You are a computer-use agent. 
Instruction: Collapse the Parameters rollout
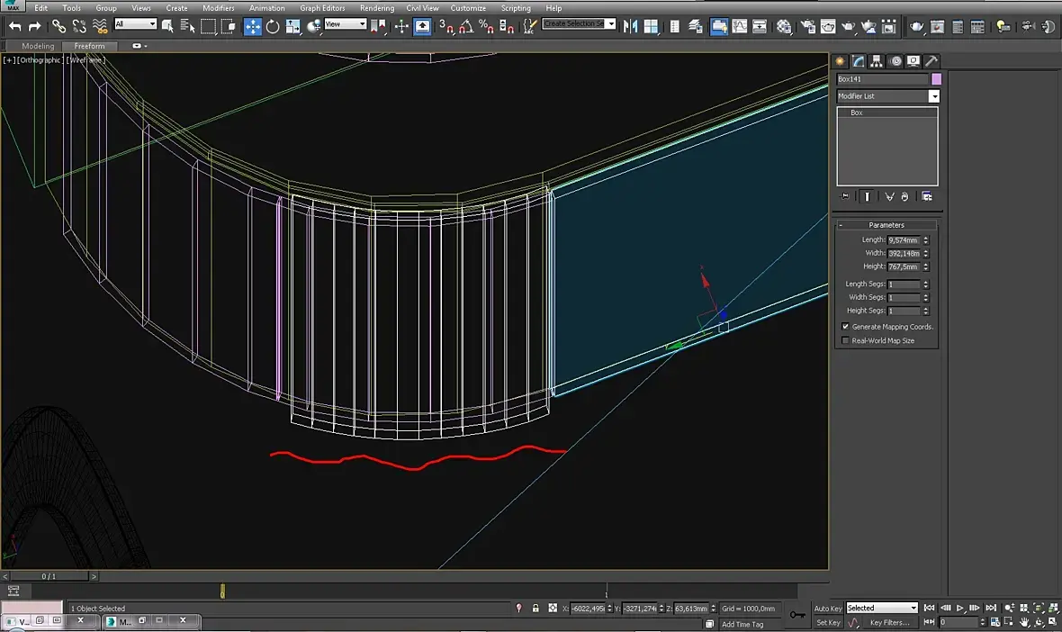click(x=886, y=225)
